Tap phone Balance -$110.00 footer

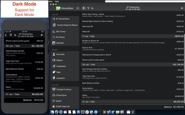pos(24,100)
